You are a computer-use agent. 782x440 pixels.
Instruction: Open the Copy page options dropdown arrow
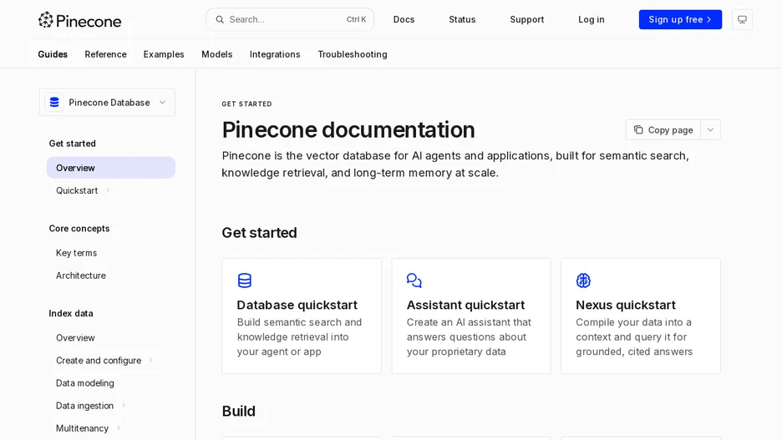click(x=710, y=129)
